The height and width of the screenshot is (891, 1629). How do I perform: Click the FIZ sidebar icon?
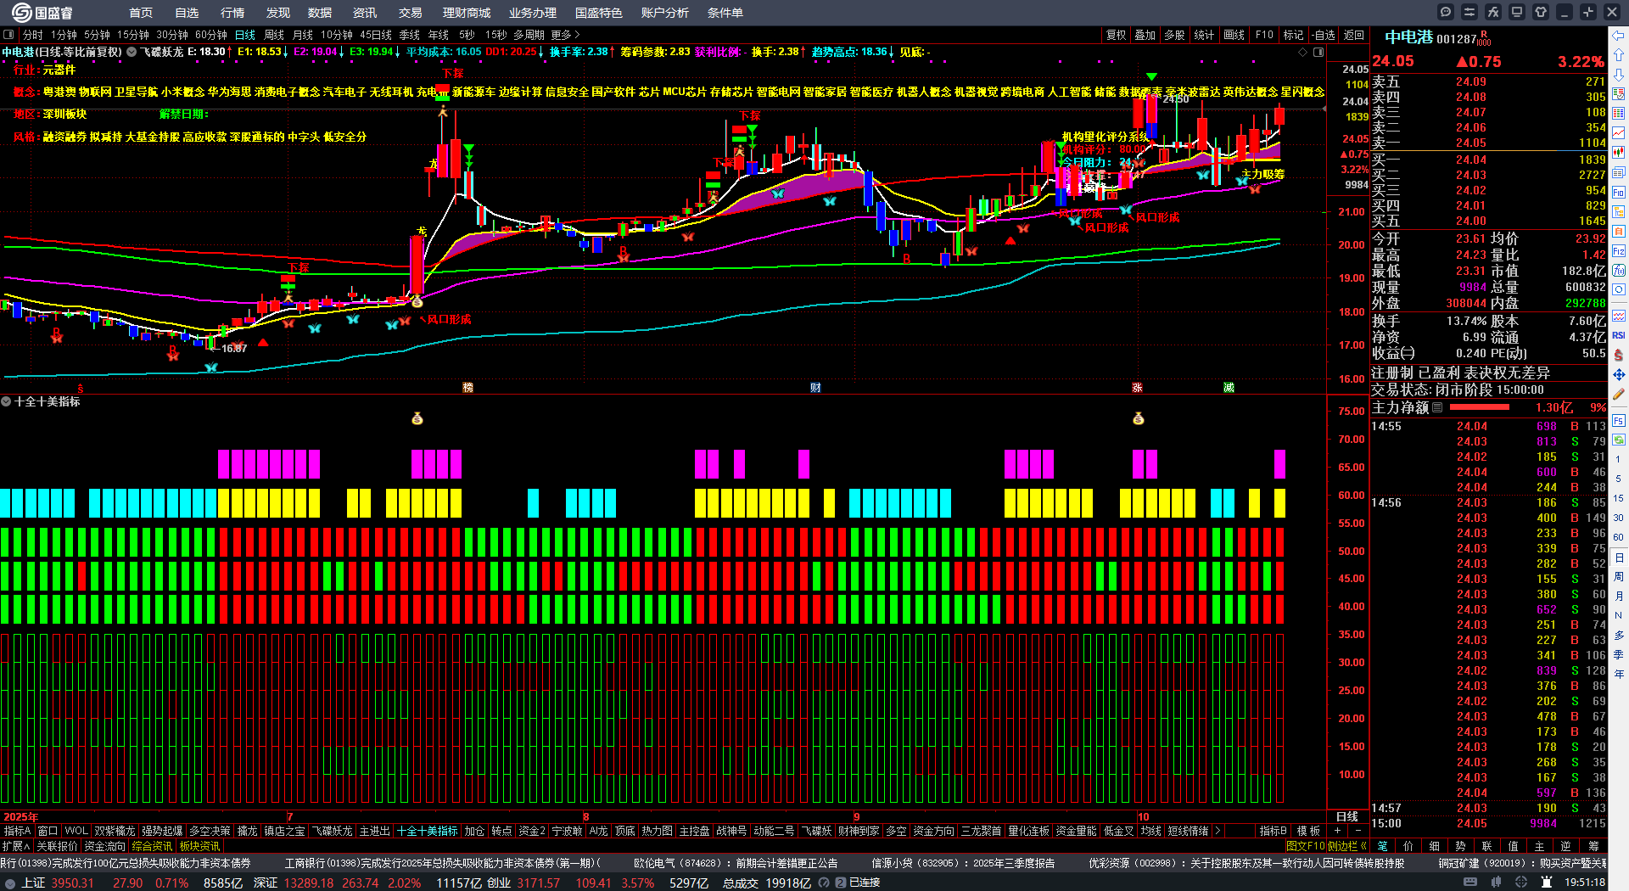pos(1619,251)
